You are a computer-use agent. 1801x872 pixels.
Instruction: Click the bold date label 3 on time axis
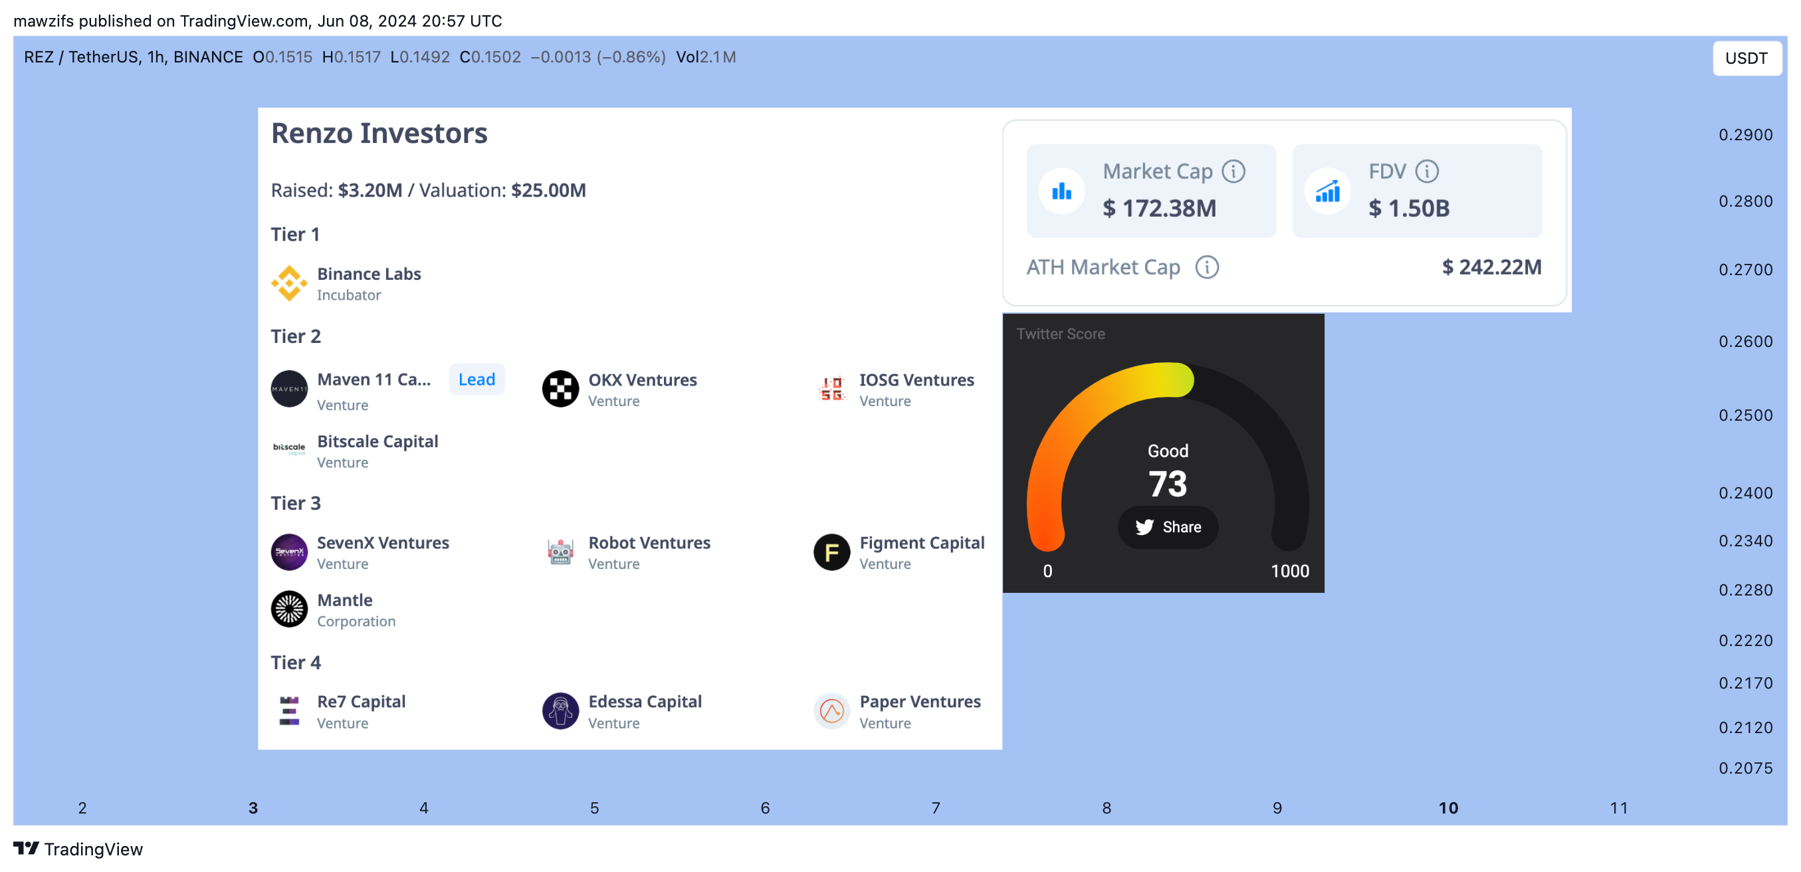pyautogui.click(x=253, y=808)
